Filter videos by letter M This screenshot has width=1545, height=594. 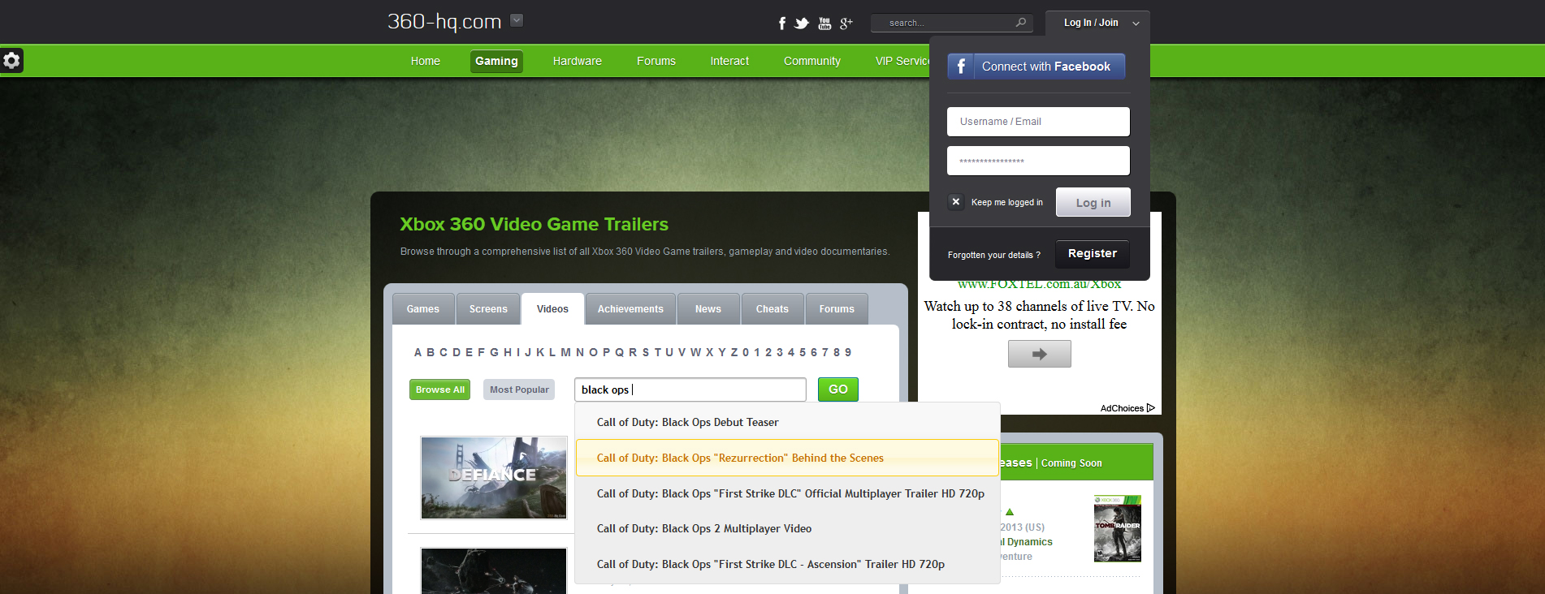pyautogui.click(x=565, y=352)
